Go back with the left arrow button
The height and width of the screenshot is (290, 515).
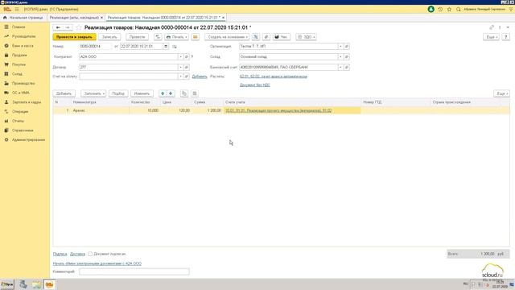click(x=58, y=27)
